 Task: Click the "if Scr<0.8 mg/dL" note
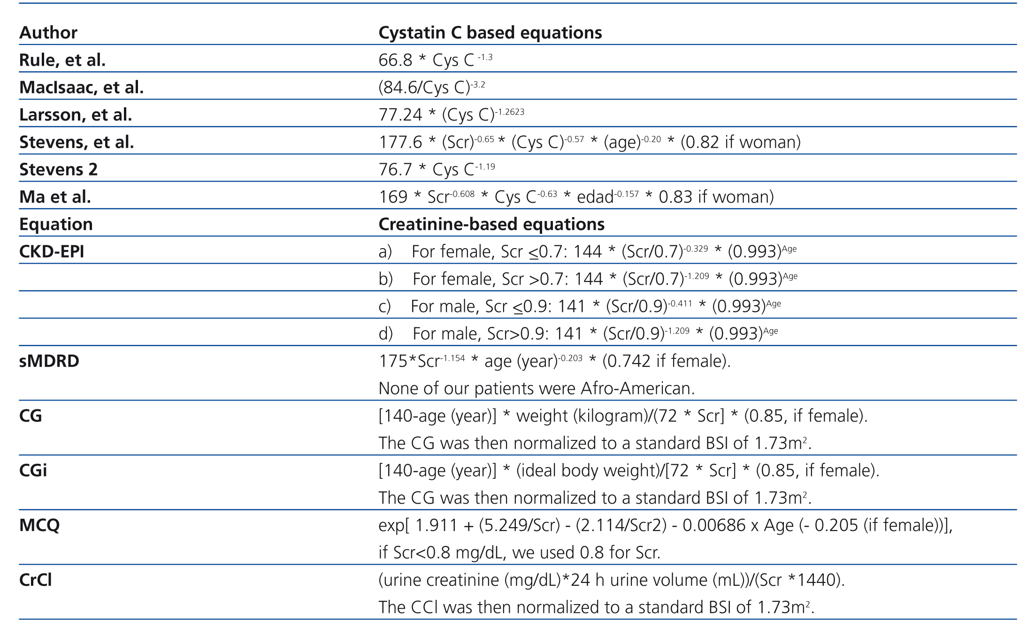[519, 552]
